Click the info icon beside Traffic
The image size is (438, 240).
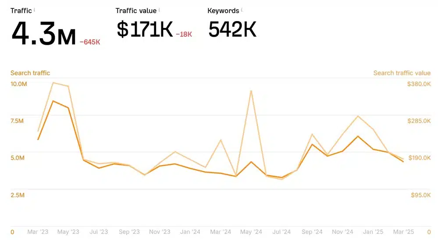[x=35, y=9]
